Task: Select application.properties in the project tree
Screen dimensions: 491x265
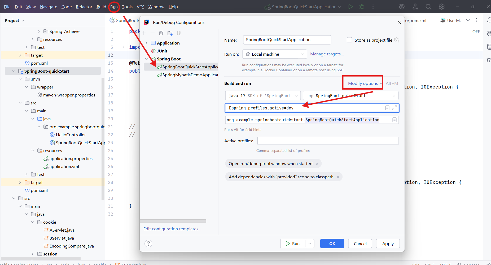Action: click(x=71, y=158)
